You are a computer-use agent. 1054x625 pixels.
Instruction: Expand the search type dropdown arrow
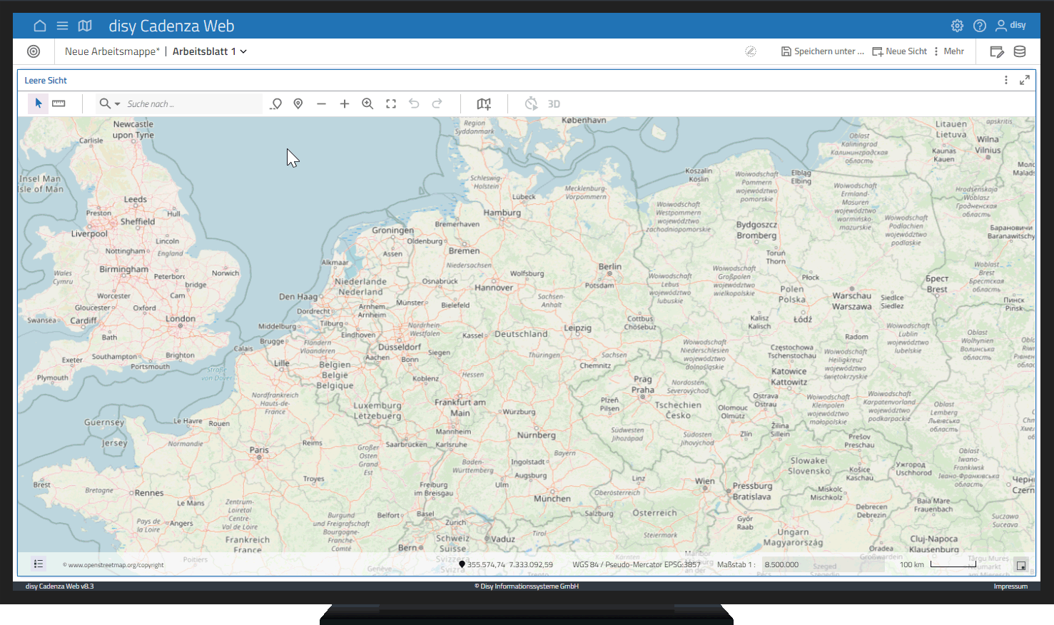[x=118, y=104]
